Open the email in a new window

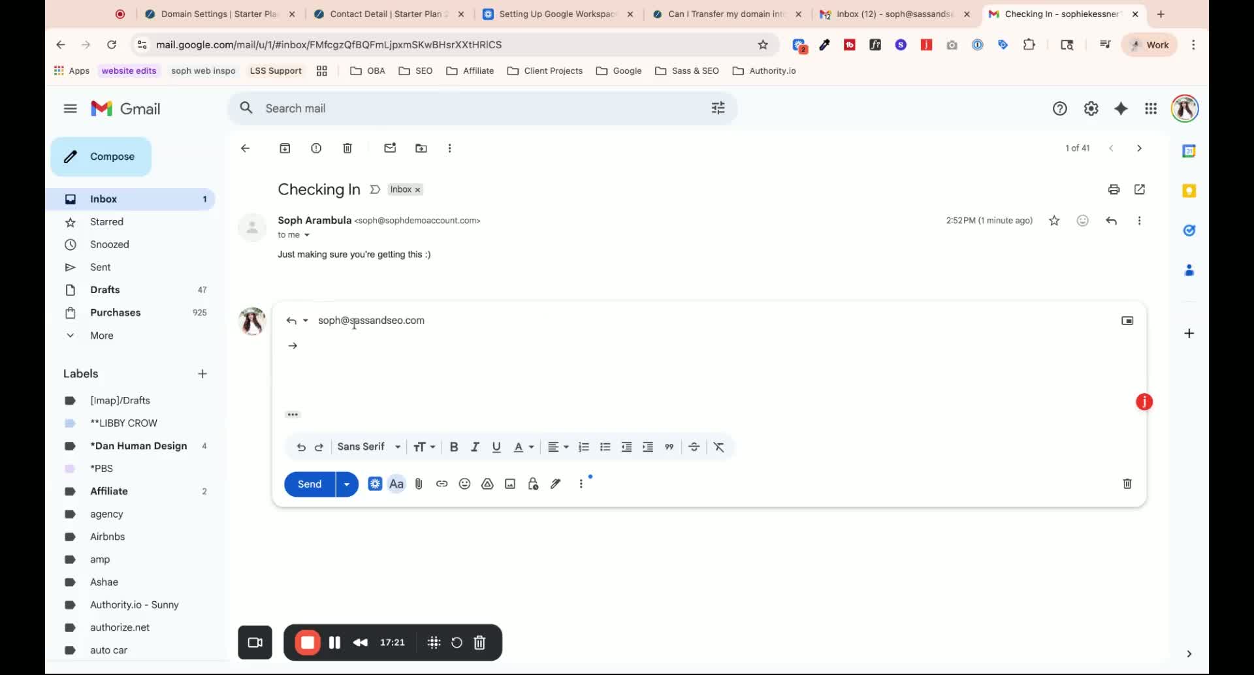(1140, 189)
